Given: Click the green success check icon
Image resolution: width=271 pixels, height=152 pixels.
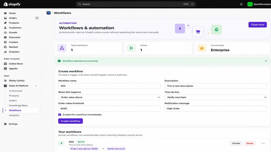Looking at the screenshot, I should pos(59,61).
